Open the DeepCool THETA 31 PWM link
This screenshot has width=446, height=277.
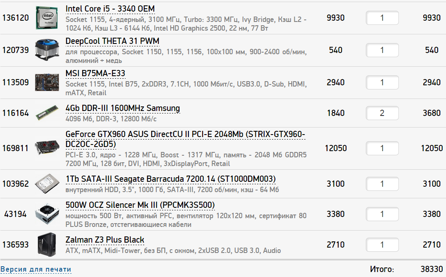pyautogui.click(x=112, y=41)
